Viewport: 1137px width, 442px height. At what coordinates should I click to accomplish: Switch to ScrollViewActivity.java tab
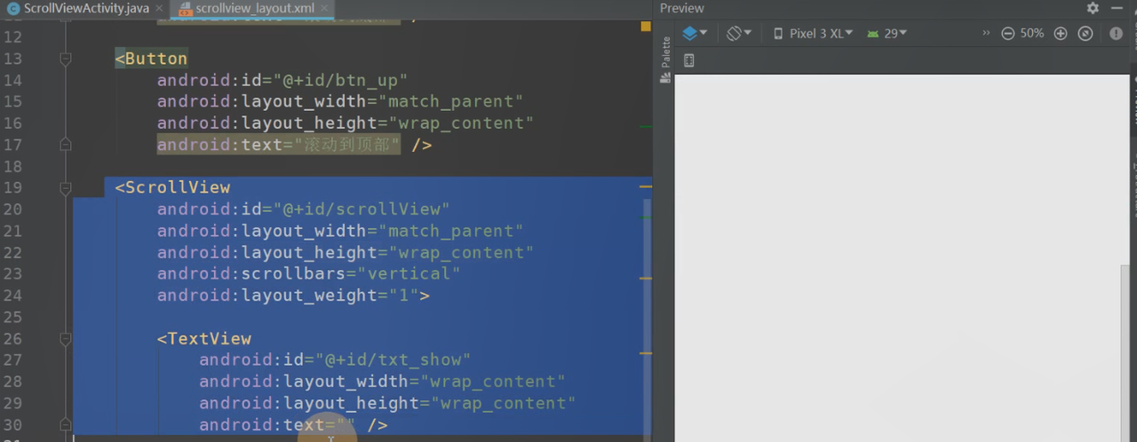pos(78,9)
